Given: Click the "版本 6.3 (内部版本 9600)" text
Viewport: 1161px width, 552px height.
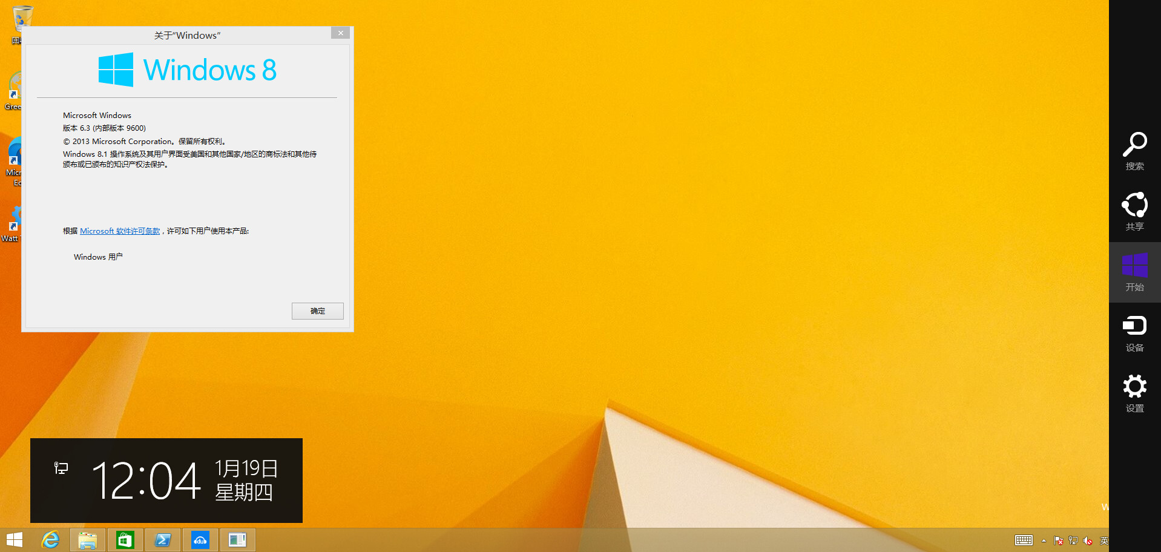Looking at the screenshot, I should pyautogui.click(x=104, y=128).
